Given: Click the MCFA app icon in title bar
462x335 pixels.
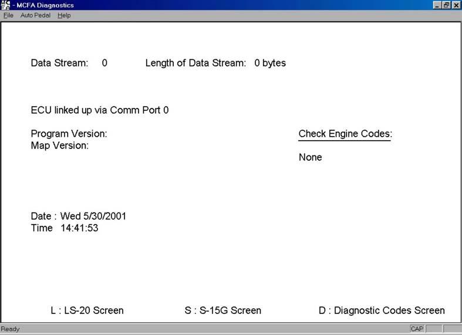Looking at the screenshot, I should 5,5.
